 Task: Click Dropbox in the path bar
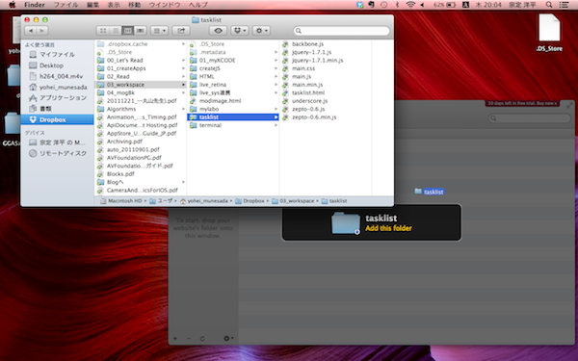(250, 201)
